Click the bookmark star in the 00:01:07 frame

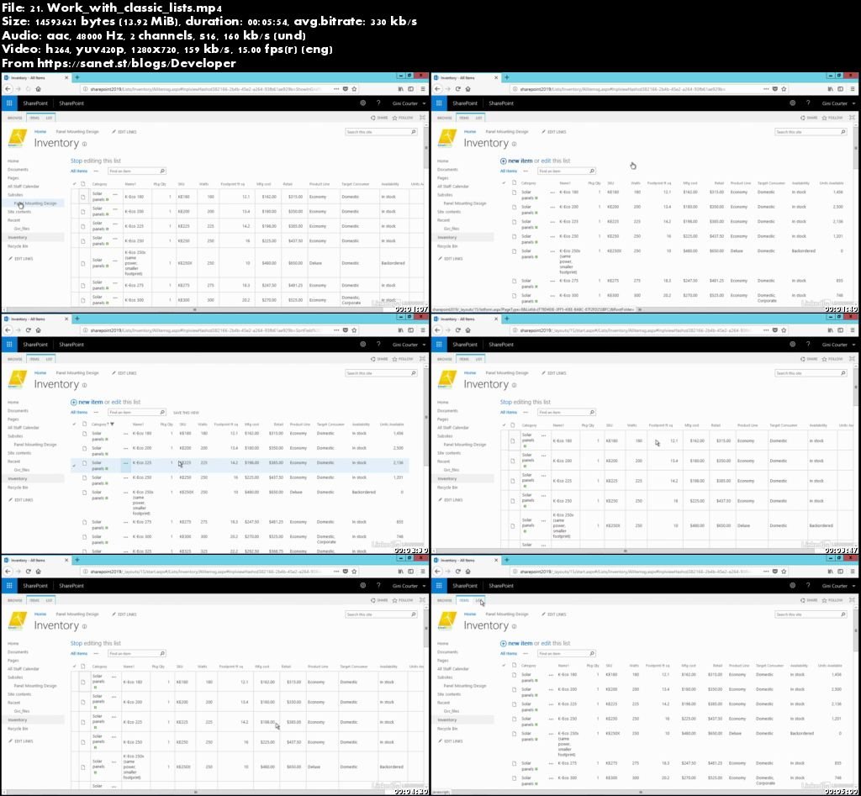(x=355, y=89)
